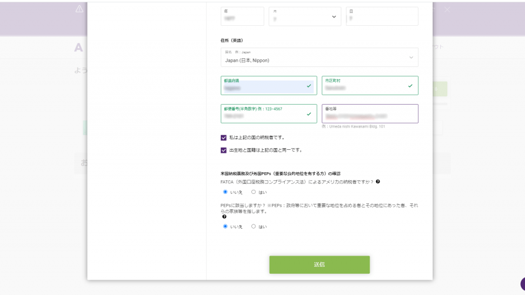Select いいえ for the FATCA question
Screen dimensions: 525x295
coord(225,192)
